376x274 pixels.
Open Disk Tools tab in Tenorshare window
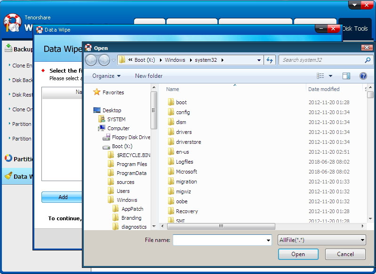tap(355, 29)
